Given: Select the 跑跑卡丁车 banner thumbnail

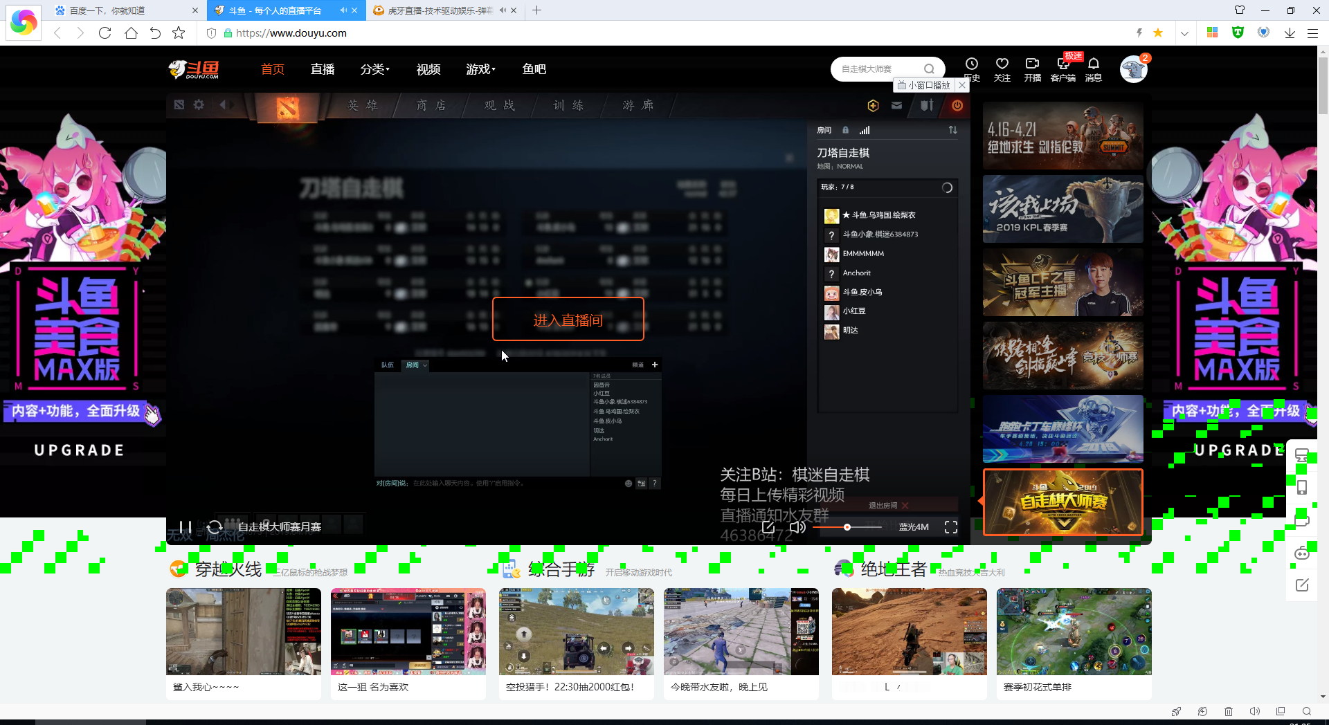Looking at the screenshot, I should [1063, 429].
